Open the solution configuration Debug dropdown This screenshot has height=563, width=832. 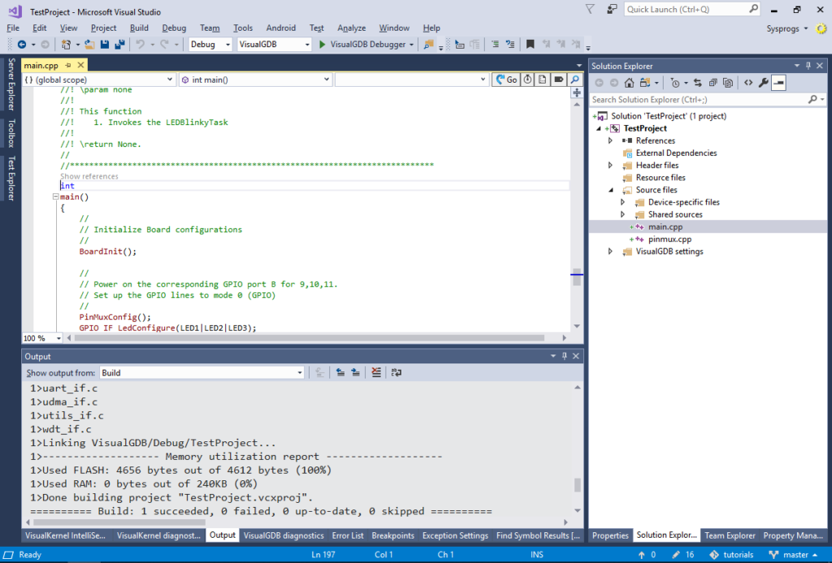[x=227, y=45]
